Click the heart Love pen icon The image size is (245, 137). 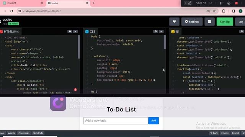pos(174,22)
